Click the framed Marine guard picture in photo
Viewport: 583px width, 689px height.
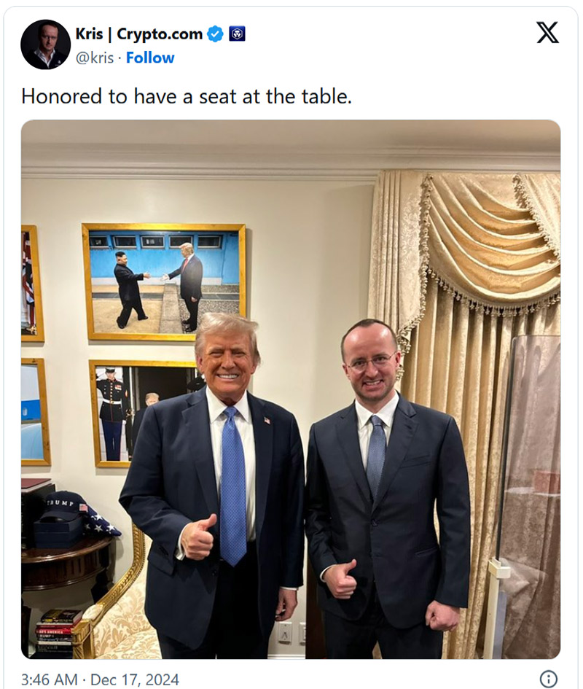click(143, 413)
